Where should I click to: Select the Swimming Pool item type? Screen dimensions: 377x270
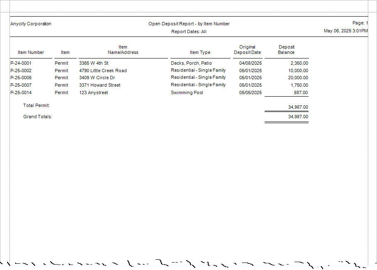pyautogui.click(x=186, y=92)
